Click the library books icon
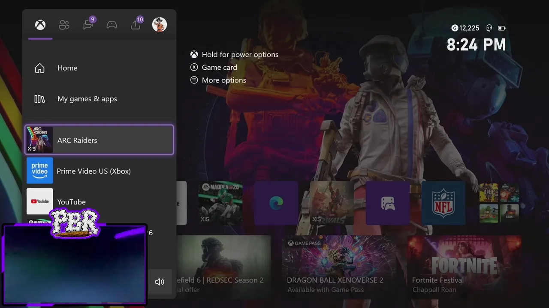Viewport: 549px width, 308px height. [x=39, y=99]
